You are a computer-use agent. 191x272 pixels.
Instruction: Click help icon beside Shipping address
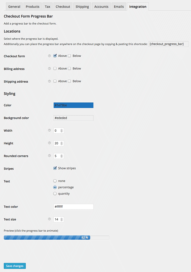(x=49, y=81)
